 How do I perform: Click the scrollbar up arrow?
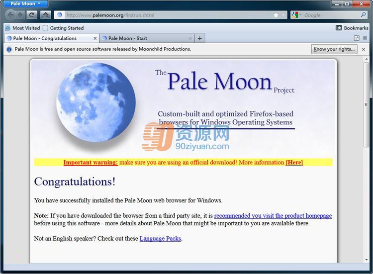[x=367, y=59]
